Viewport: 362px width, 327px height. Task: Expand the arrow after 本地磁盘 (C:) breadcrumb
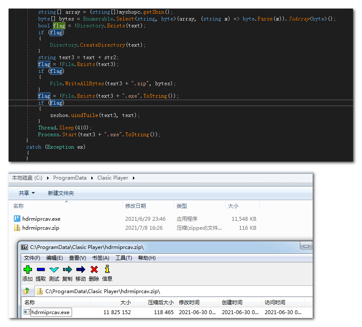pyautogui.click(x=48, y=178)
